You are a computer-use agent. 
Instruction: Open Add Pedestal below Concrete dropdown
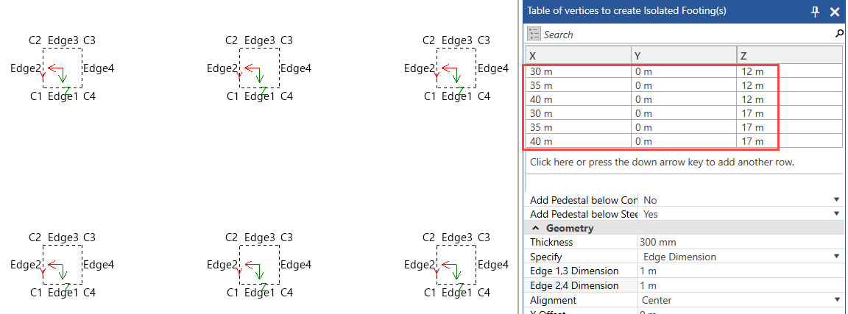tap(836, 200)
